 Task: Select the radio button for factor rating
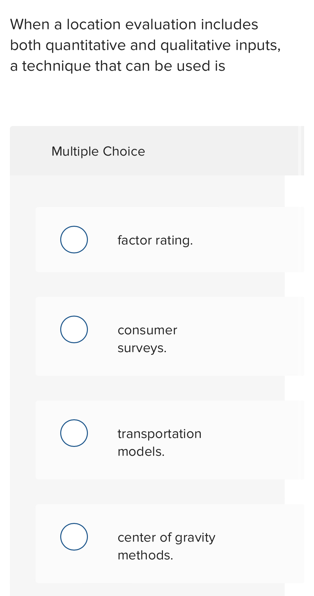click(74, 239)
